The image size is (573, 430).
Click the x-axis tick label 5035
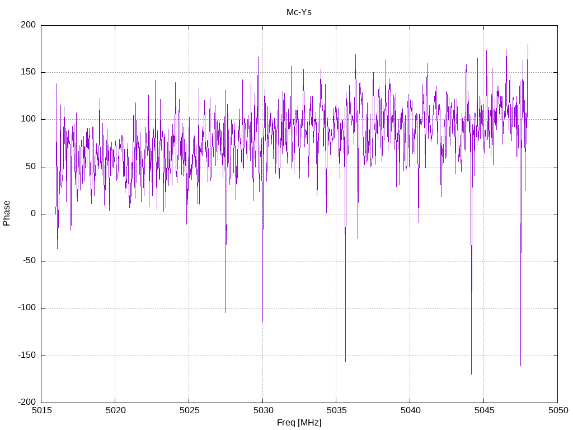click(x=336, y=410)
